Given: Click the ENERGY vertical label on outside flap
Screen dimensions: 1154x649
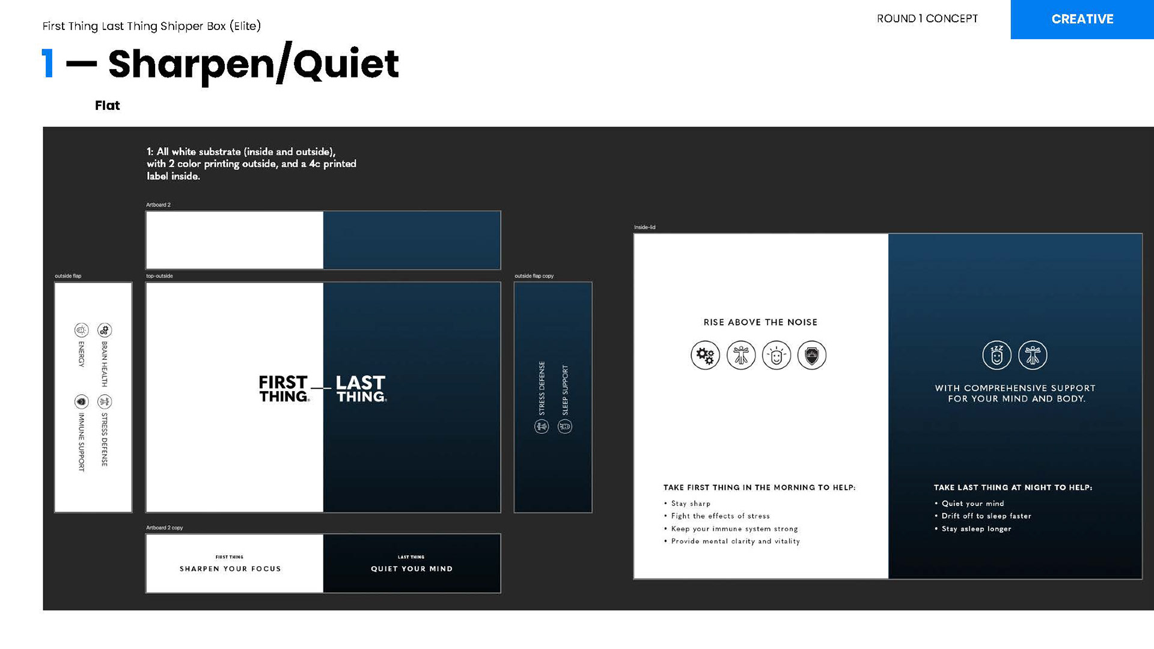Looking at the screenshot, I should tap(81, 354).
